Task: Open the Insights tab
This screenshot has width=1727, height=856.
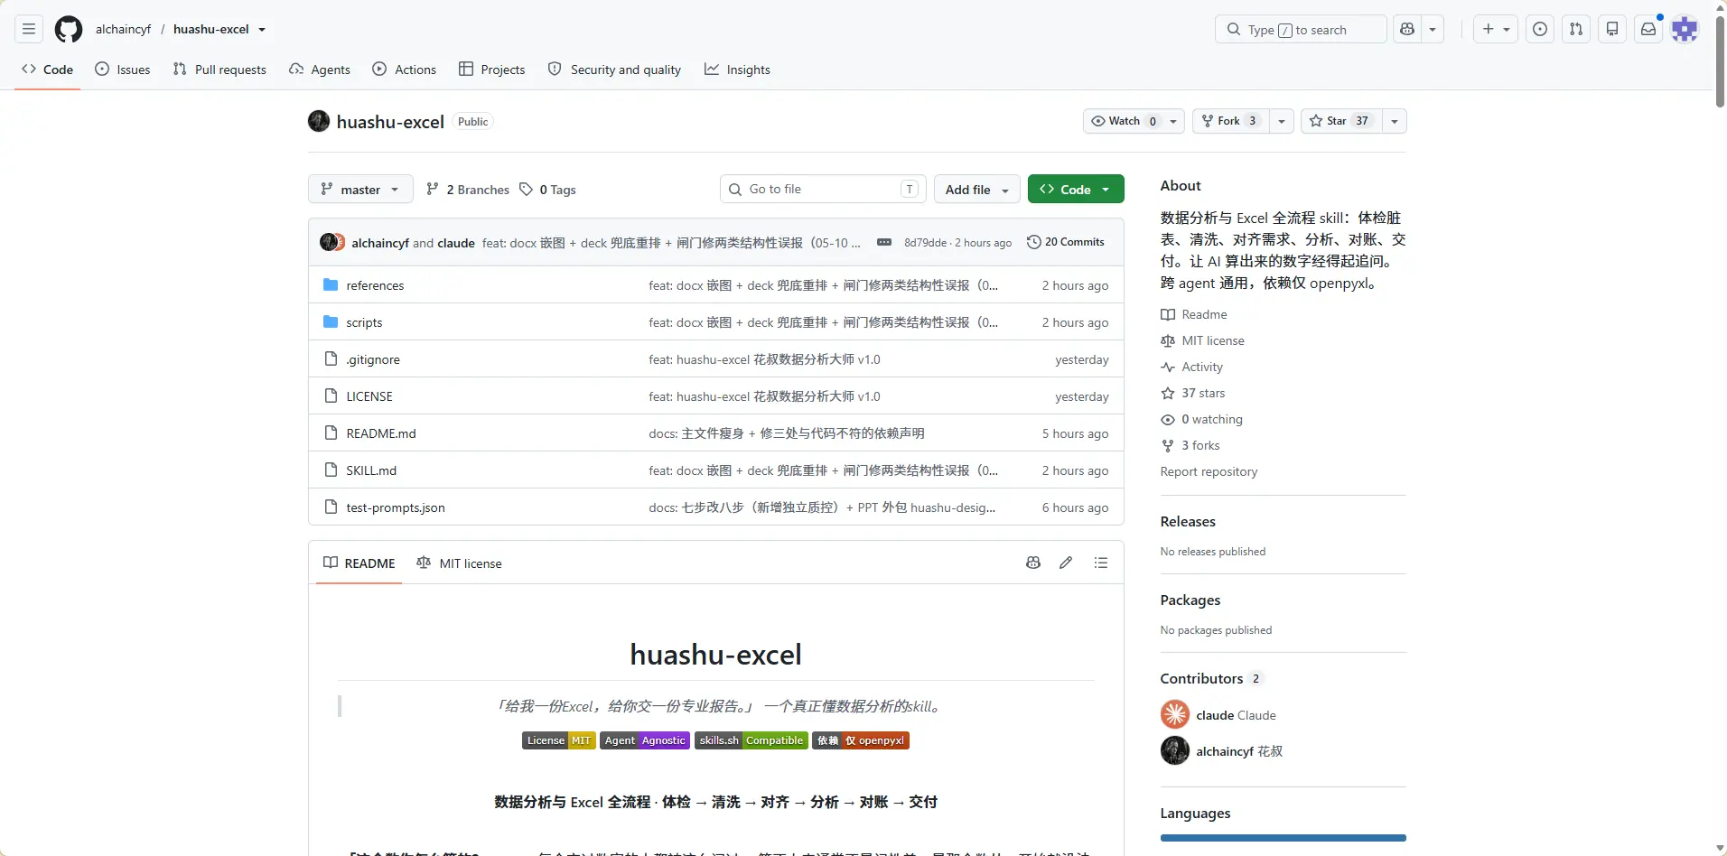Action: (x=738, y=70)
